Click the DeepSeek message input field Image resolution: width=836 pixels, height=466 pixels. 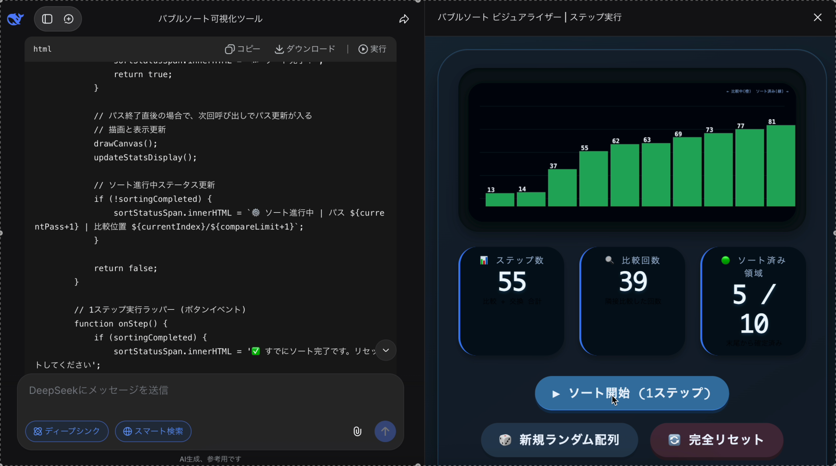[x=199, y=391]
